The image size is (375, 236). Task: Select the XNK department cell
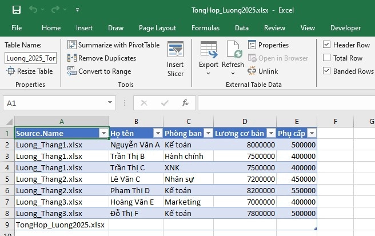coord(188,167)
